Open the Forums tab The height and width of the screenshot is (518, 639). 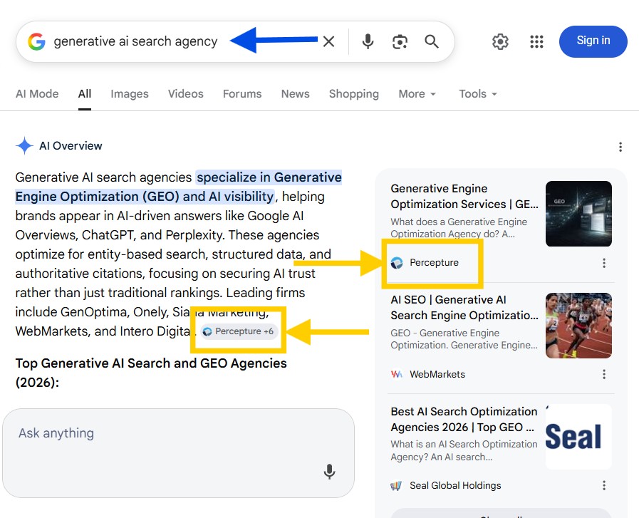tap(242, 94)
